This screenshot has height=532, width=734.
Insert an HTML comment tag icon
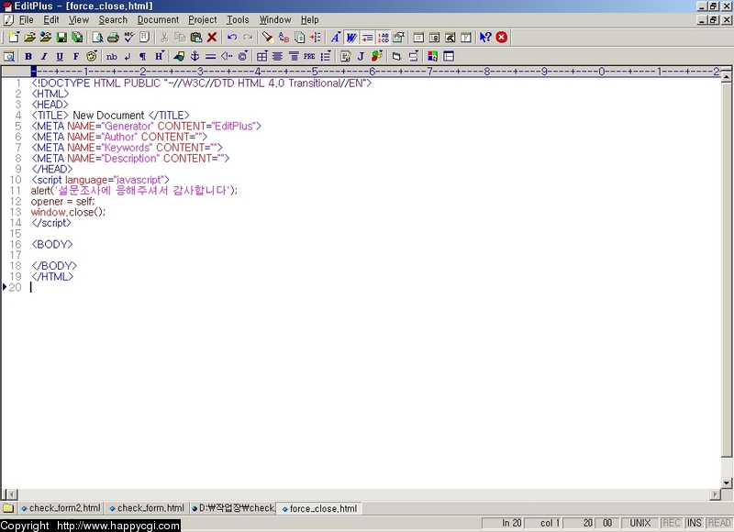(x=227, y=57)
